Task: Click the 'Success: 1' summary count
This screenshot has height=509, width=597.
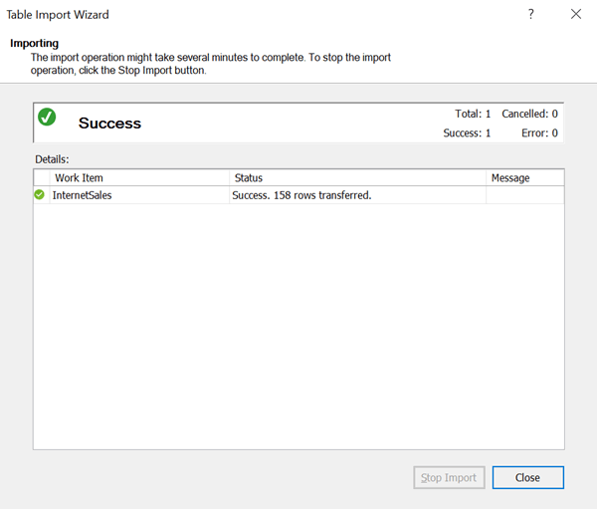Action: tap(467, 133)
